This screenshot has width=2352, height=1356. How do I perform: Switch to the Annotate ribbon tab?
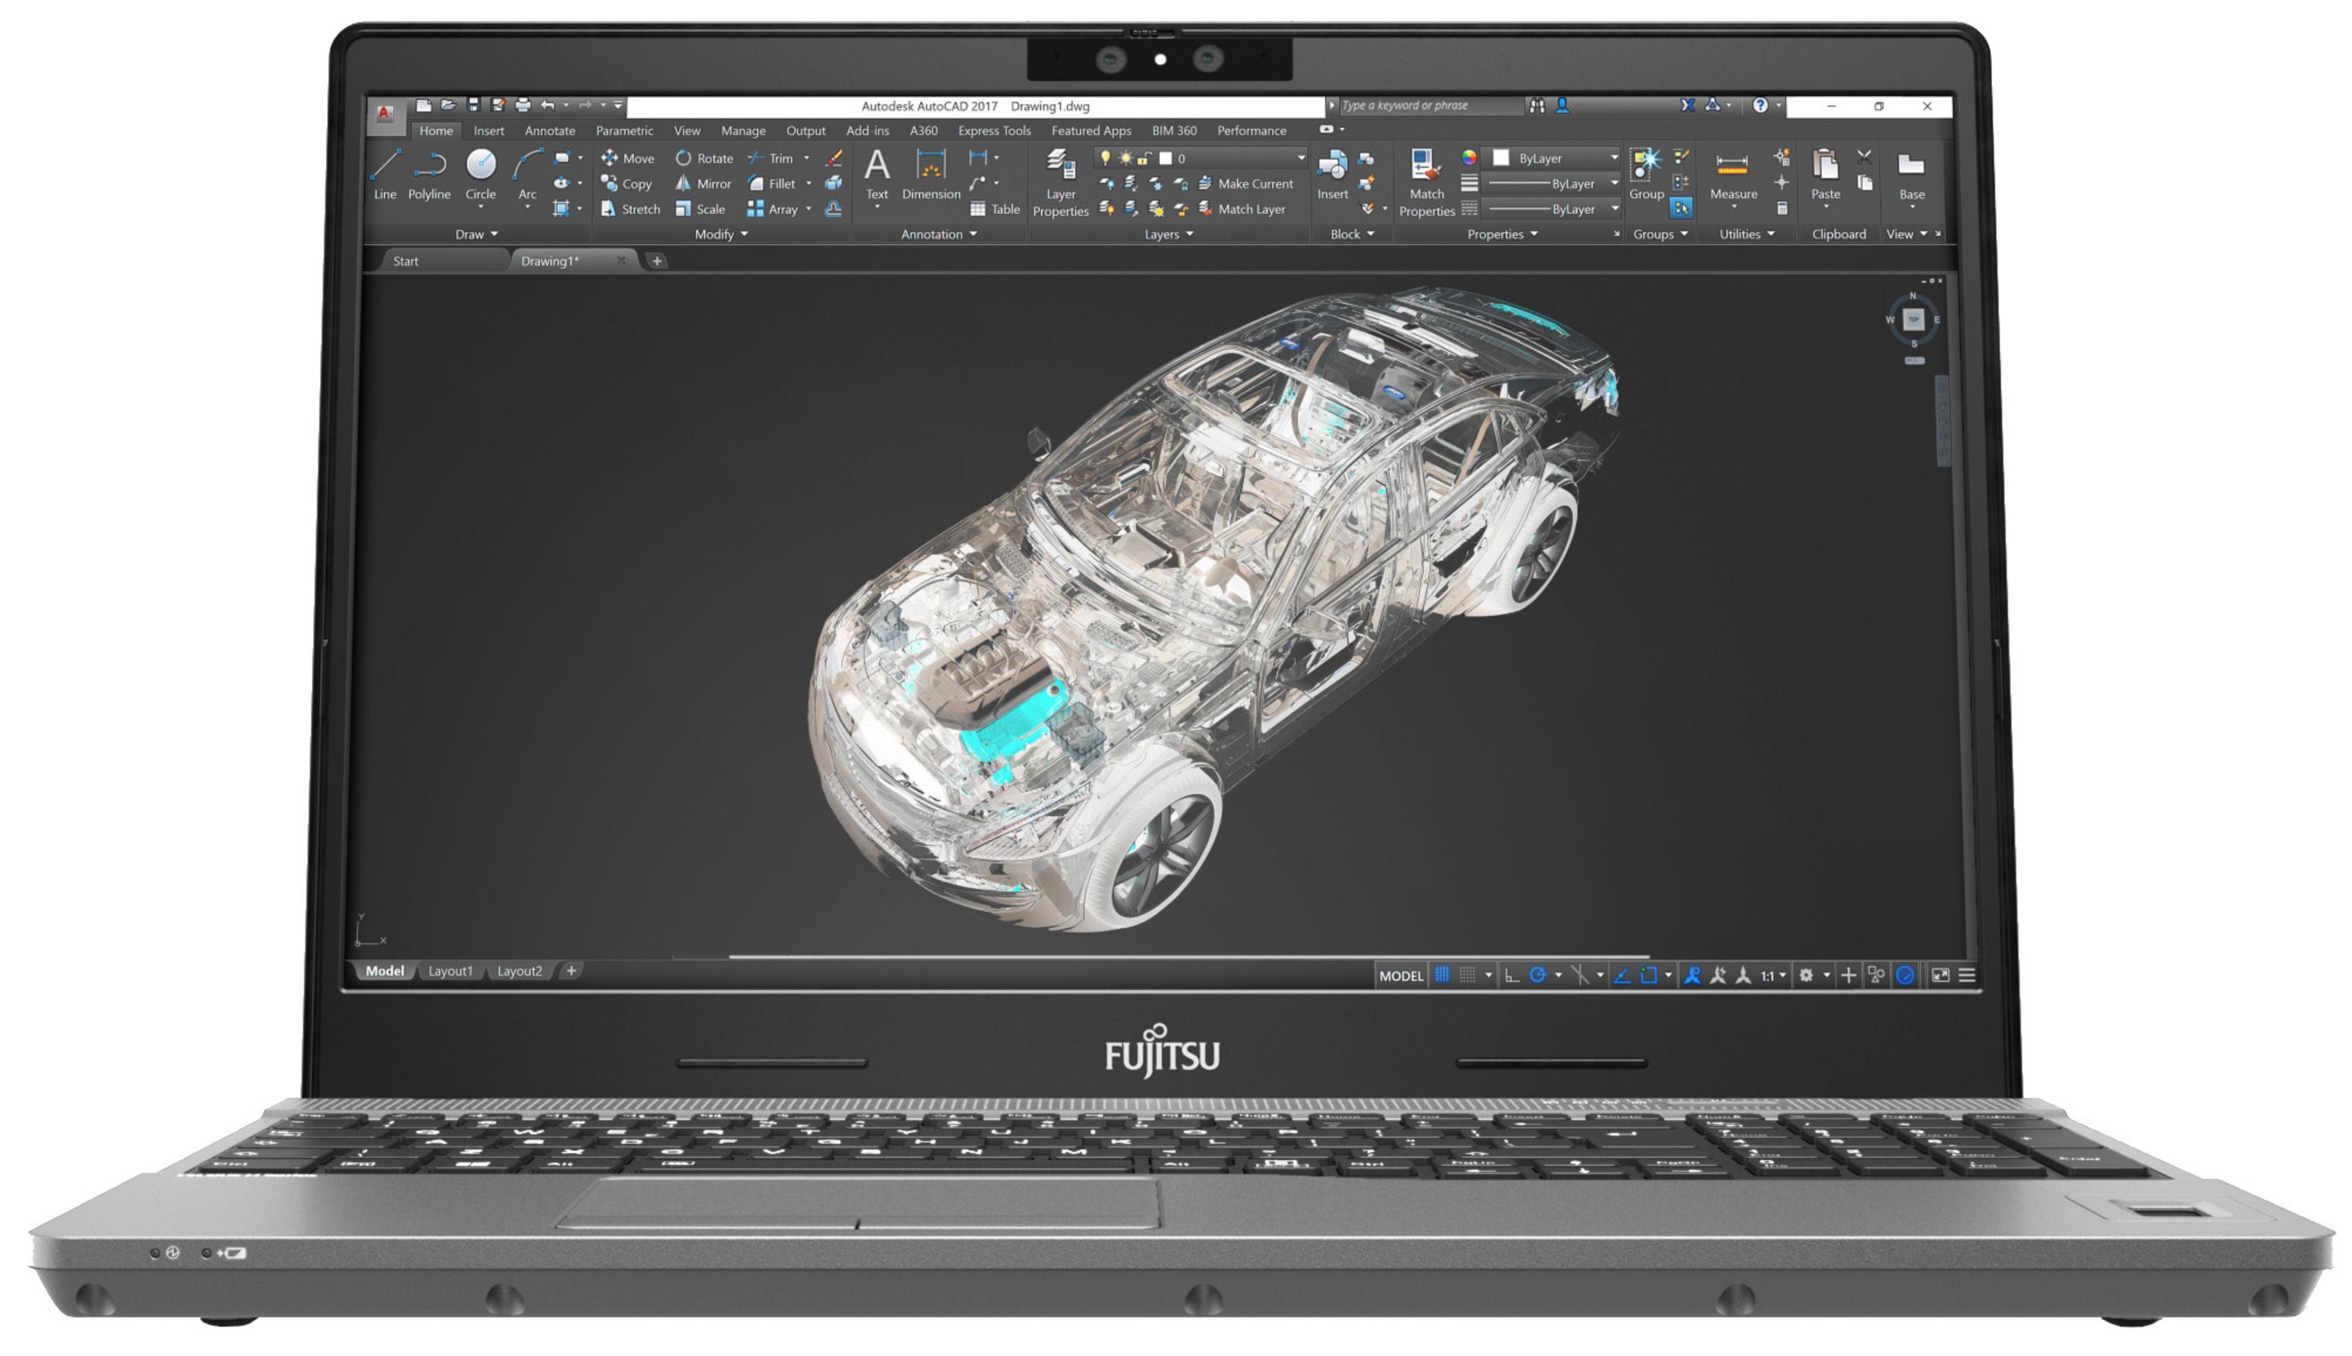coord(549,132)
